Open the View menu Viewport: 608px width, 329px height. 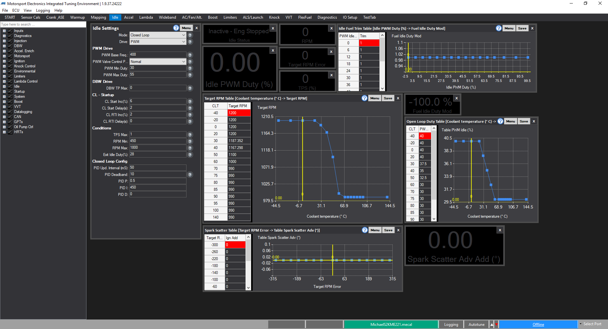point(28,10)
